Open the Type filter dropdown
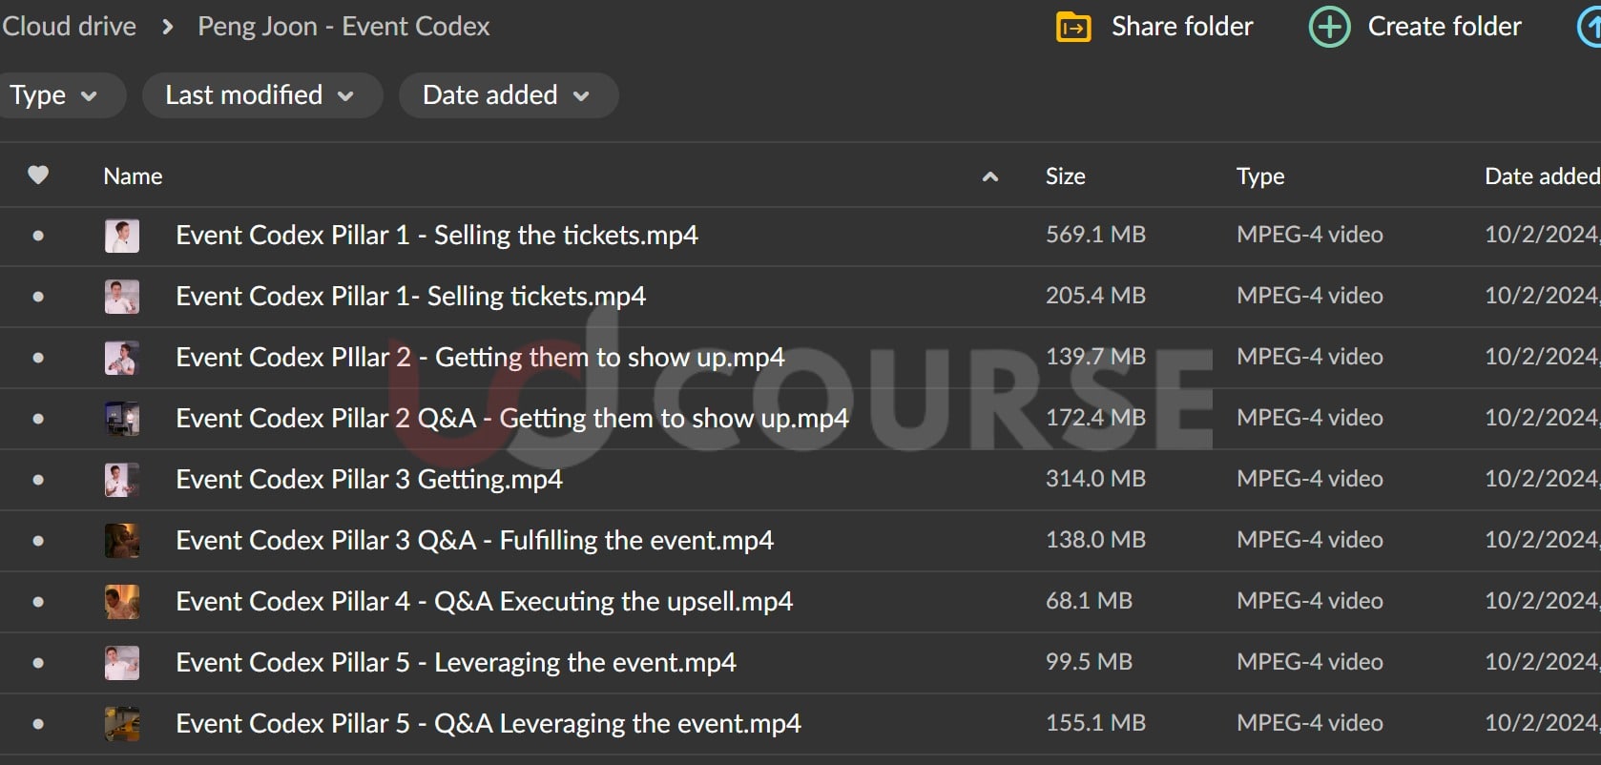Viewport: 1601px width, 765px height. point(54,95)
